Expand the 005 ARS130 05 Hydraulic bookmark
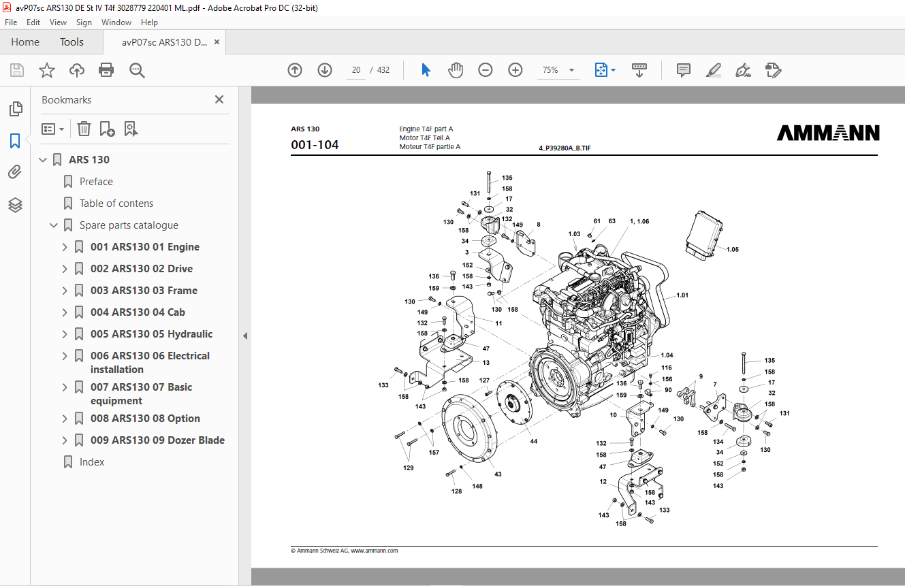Image resolution: width=905 pixels, height=586 pixels. [65, 334]
